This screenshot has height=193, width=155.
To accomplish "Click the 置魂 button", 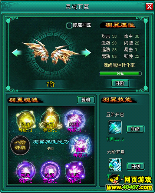I will pos(86,100).
